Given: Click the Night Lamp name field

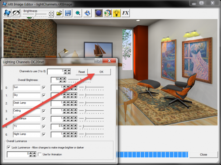Looking at the screenshot, I should click(x=27, y=135).
